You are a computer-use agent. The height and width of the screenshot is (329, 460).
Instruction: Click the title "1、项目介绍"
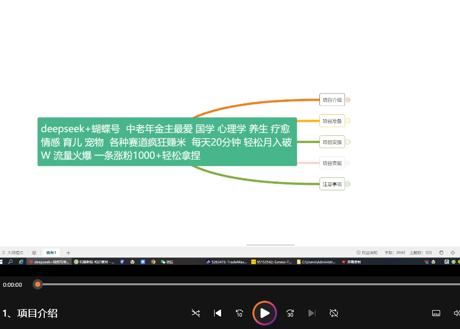pyautogui.click(x=30, y=313)
